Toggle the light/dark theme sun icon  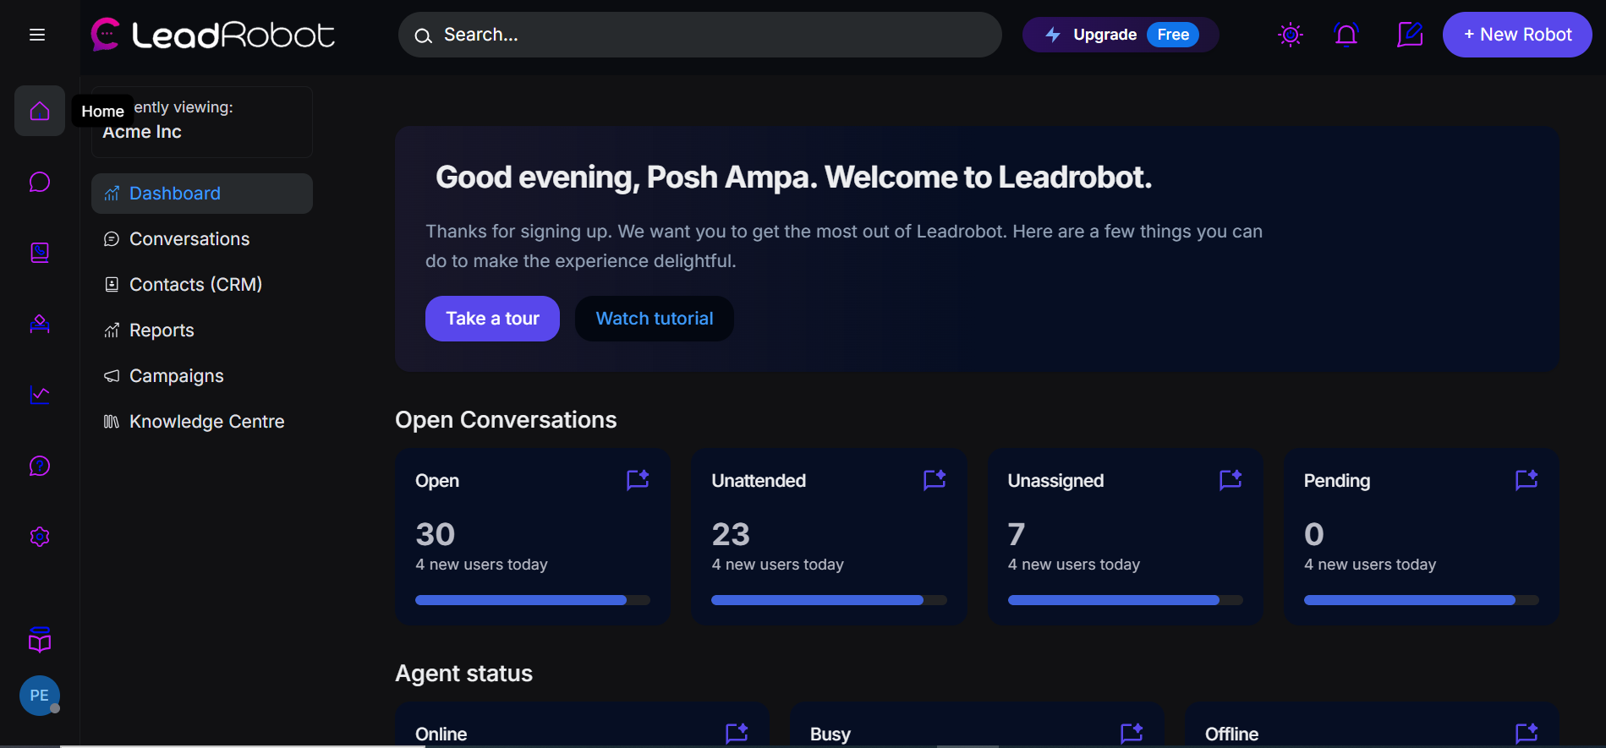coord(1291,35)
